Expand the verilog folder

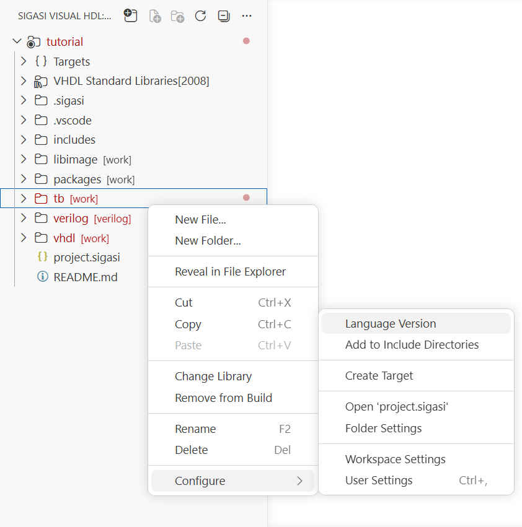coord(24,218)
